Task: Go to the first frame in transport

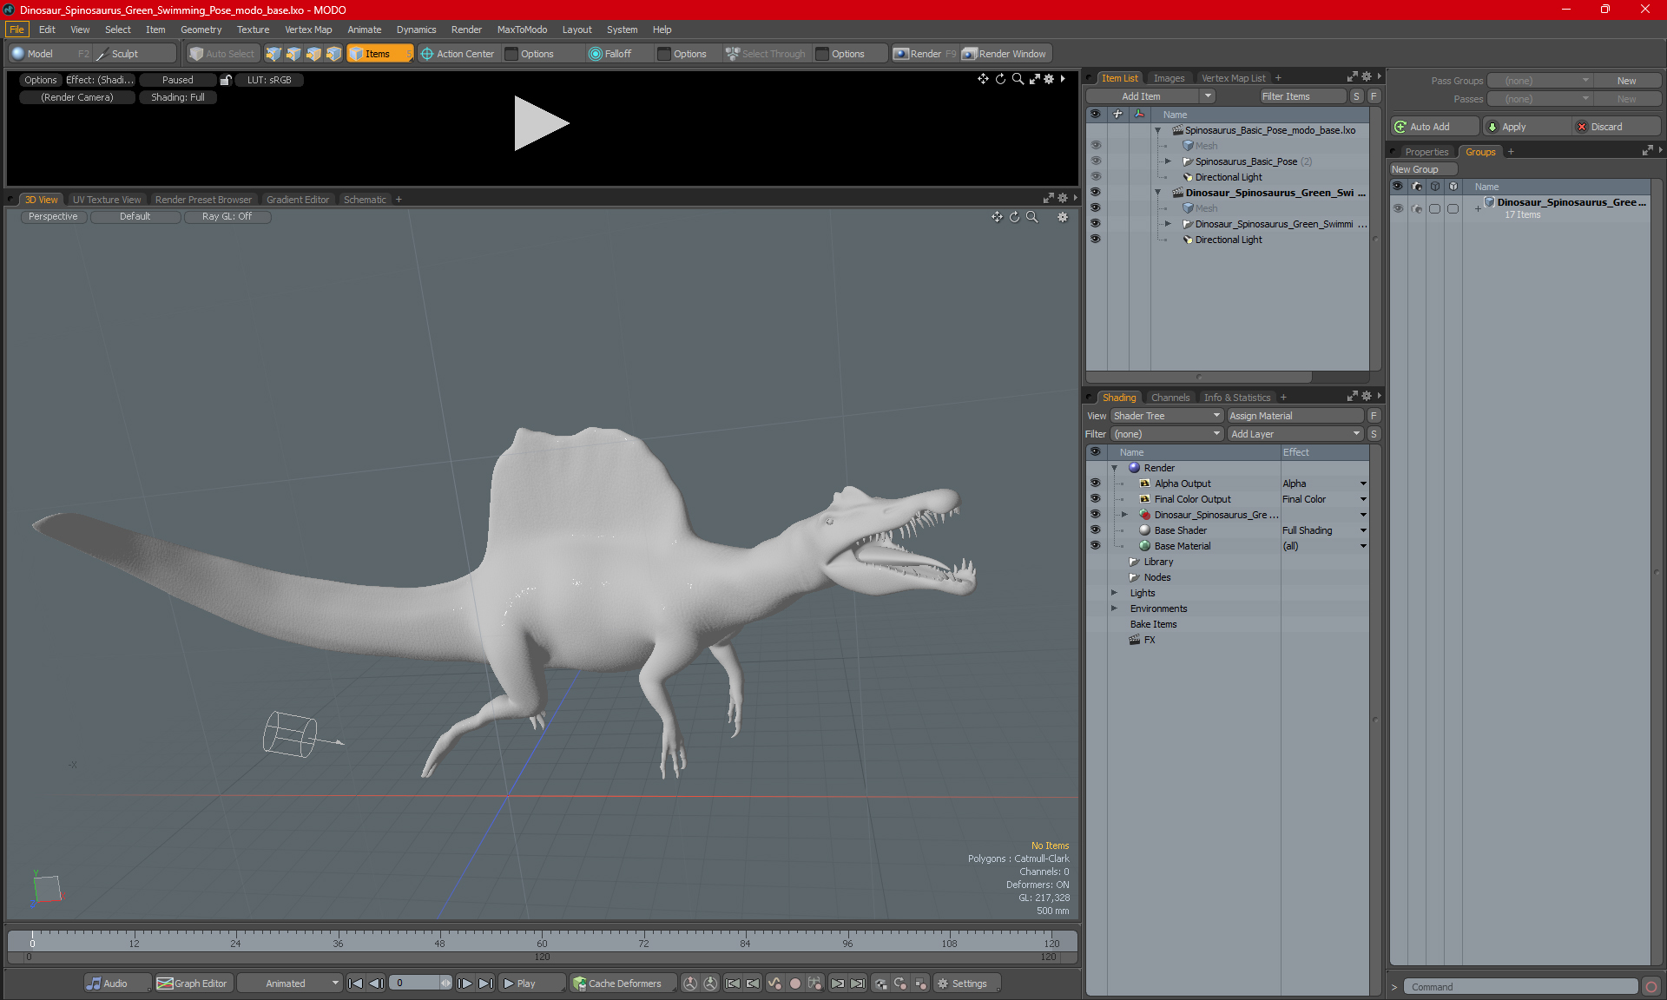Action: [x=355, y=984]
